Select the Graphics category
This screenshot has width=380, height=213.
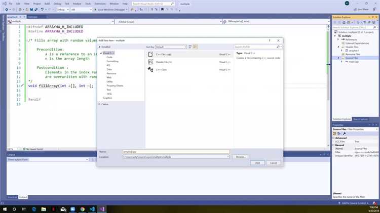pyautogui.click(x=107, y=98)
